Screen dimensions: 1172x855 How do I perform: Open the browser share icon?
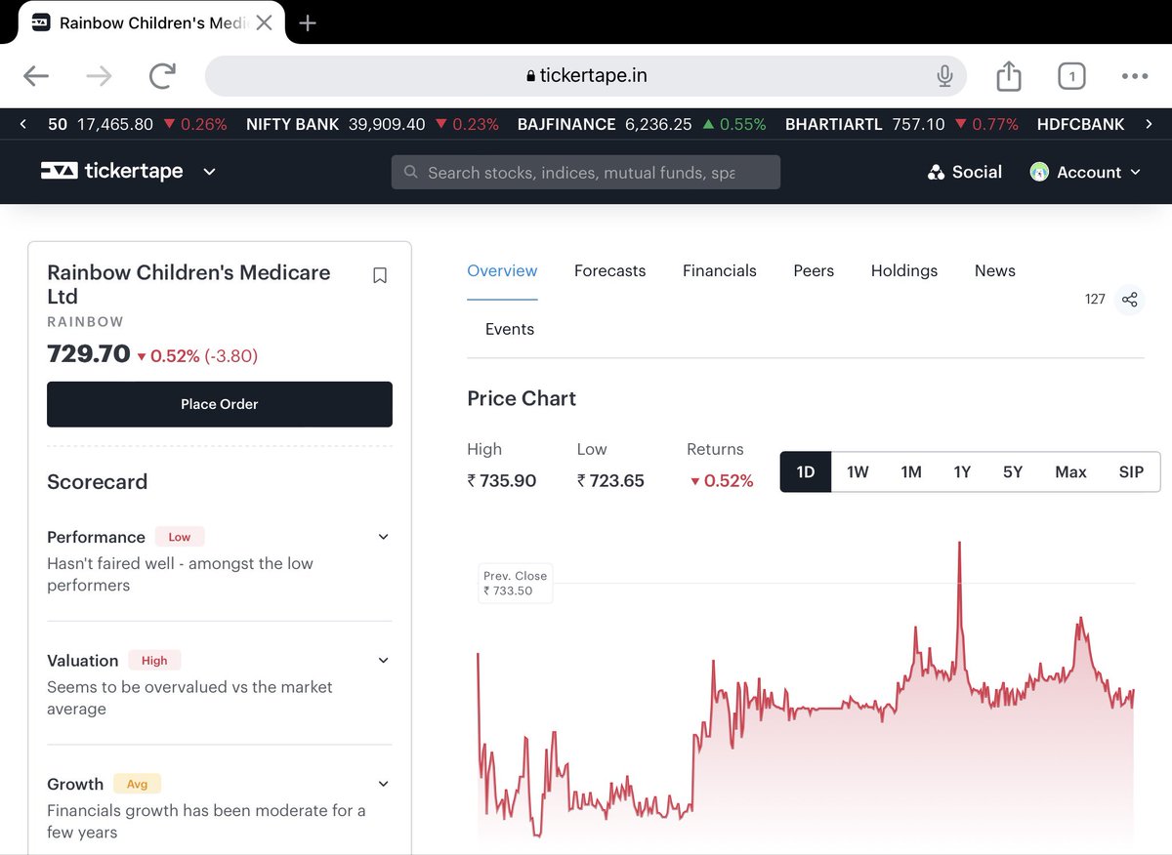tap(1009, 75)
